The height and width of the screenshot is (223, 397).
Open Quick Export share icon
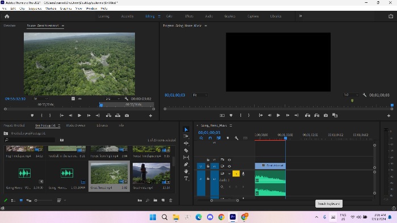point(391,16)
